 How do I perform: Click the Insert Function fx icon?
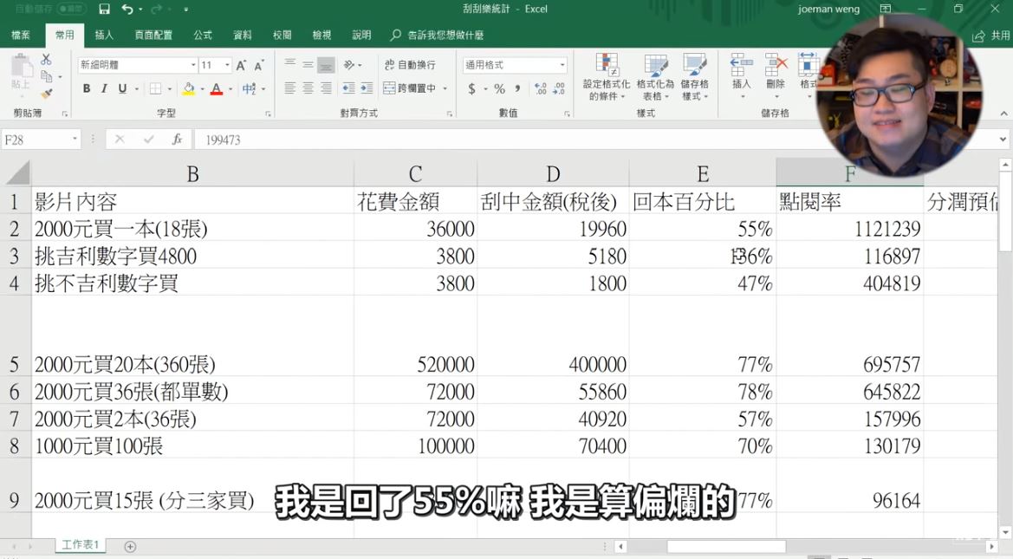pos(177,140)
